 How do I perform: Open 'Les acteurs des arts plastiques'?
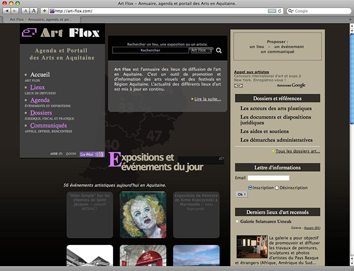276,108
